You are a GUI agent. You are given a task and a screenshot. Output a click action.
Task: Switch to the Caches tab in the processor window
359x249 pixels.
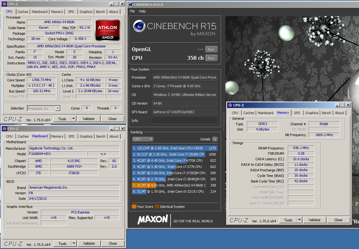(x=23, y=12)
